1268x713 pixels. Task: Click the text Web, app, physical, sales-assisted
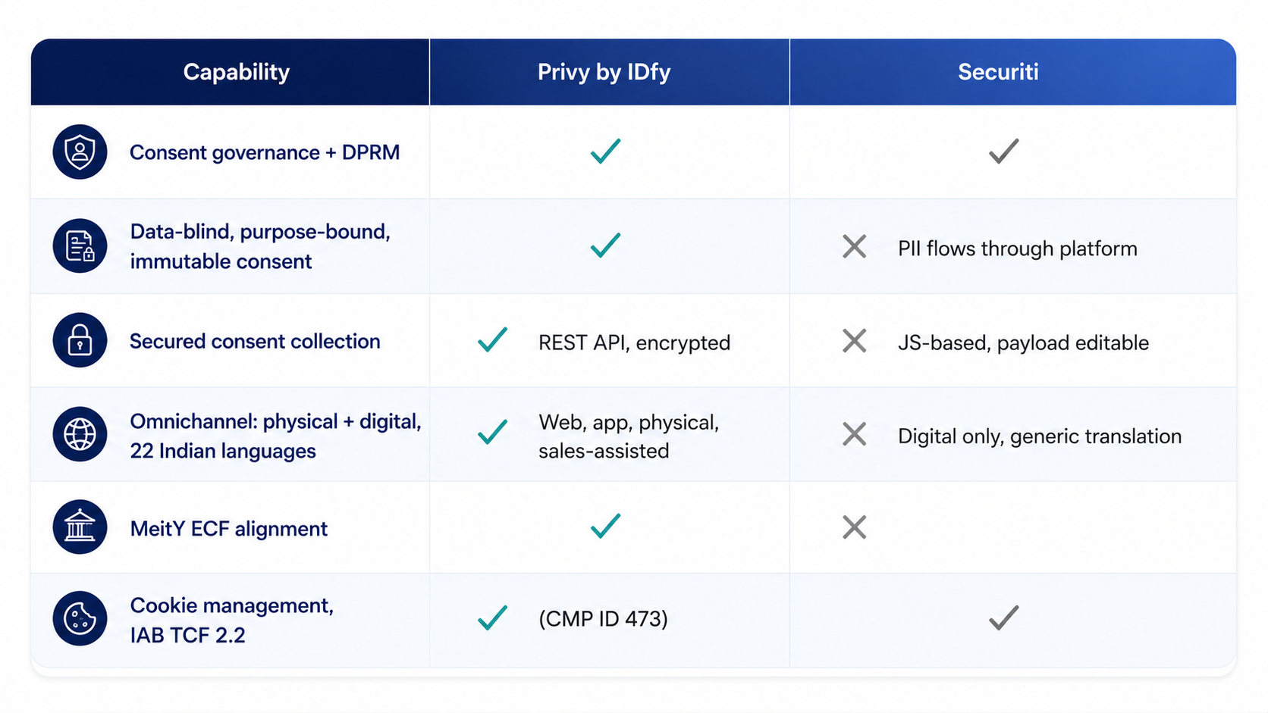pos(629,436)
